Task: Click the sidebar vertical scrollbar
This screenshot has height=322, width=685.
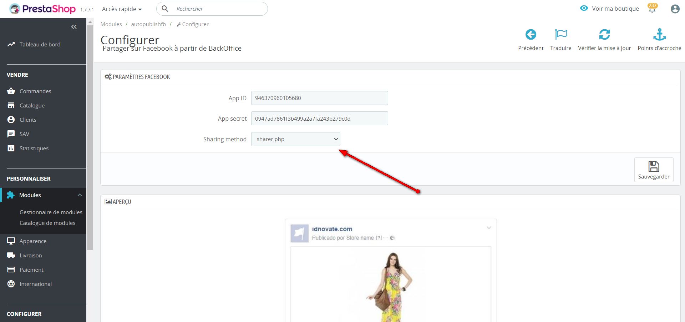Action: tap(90, 137)
